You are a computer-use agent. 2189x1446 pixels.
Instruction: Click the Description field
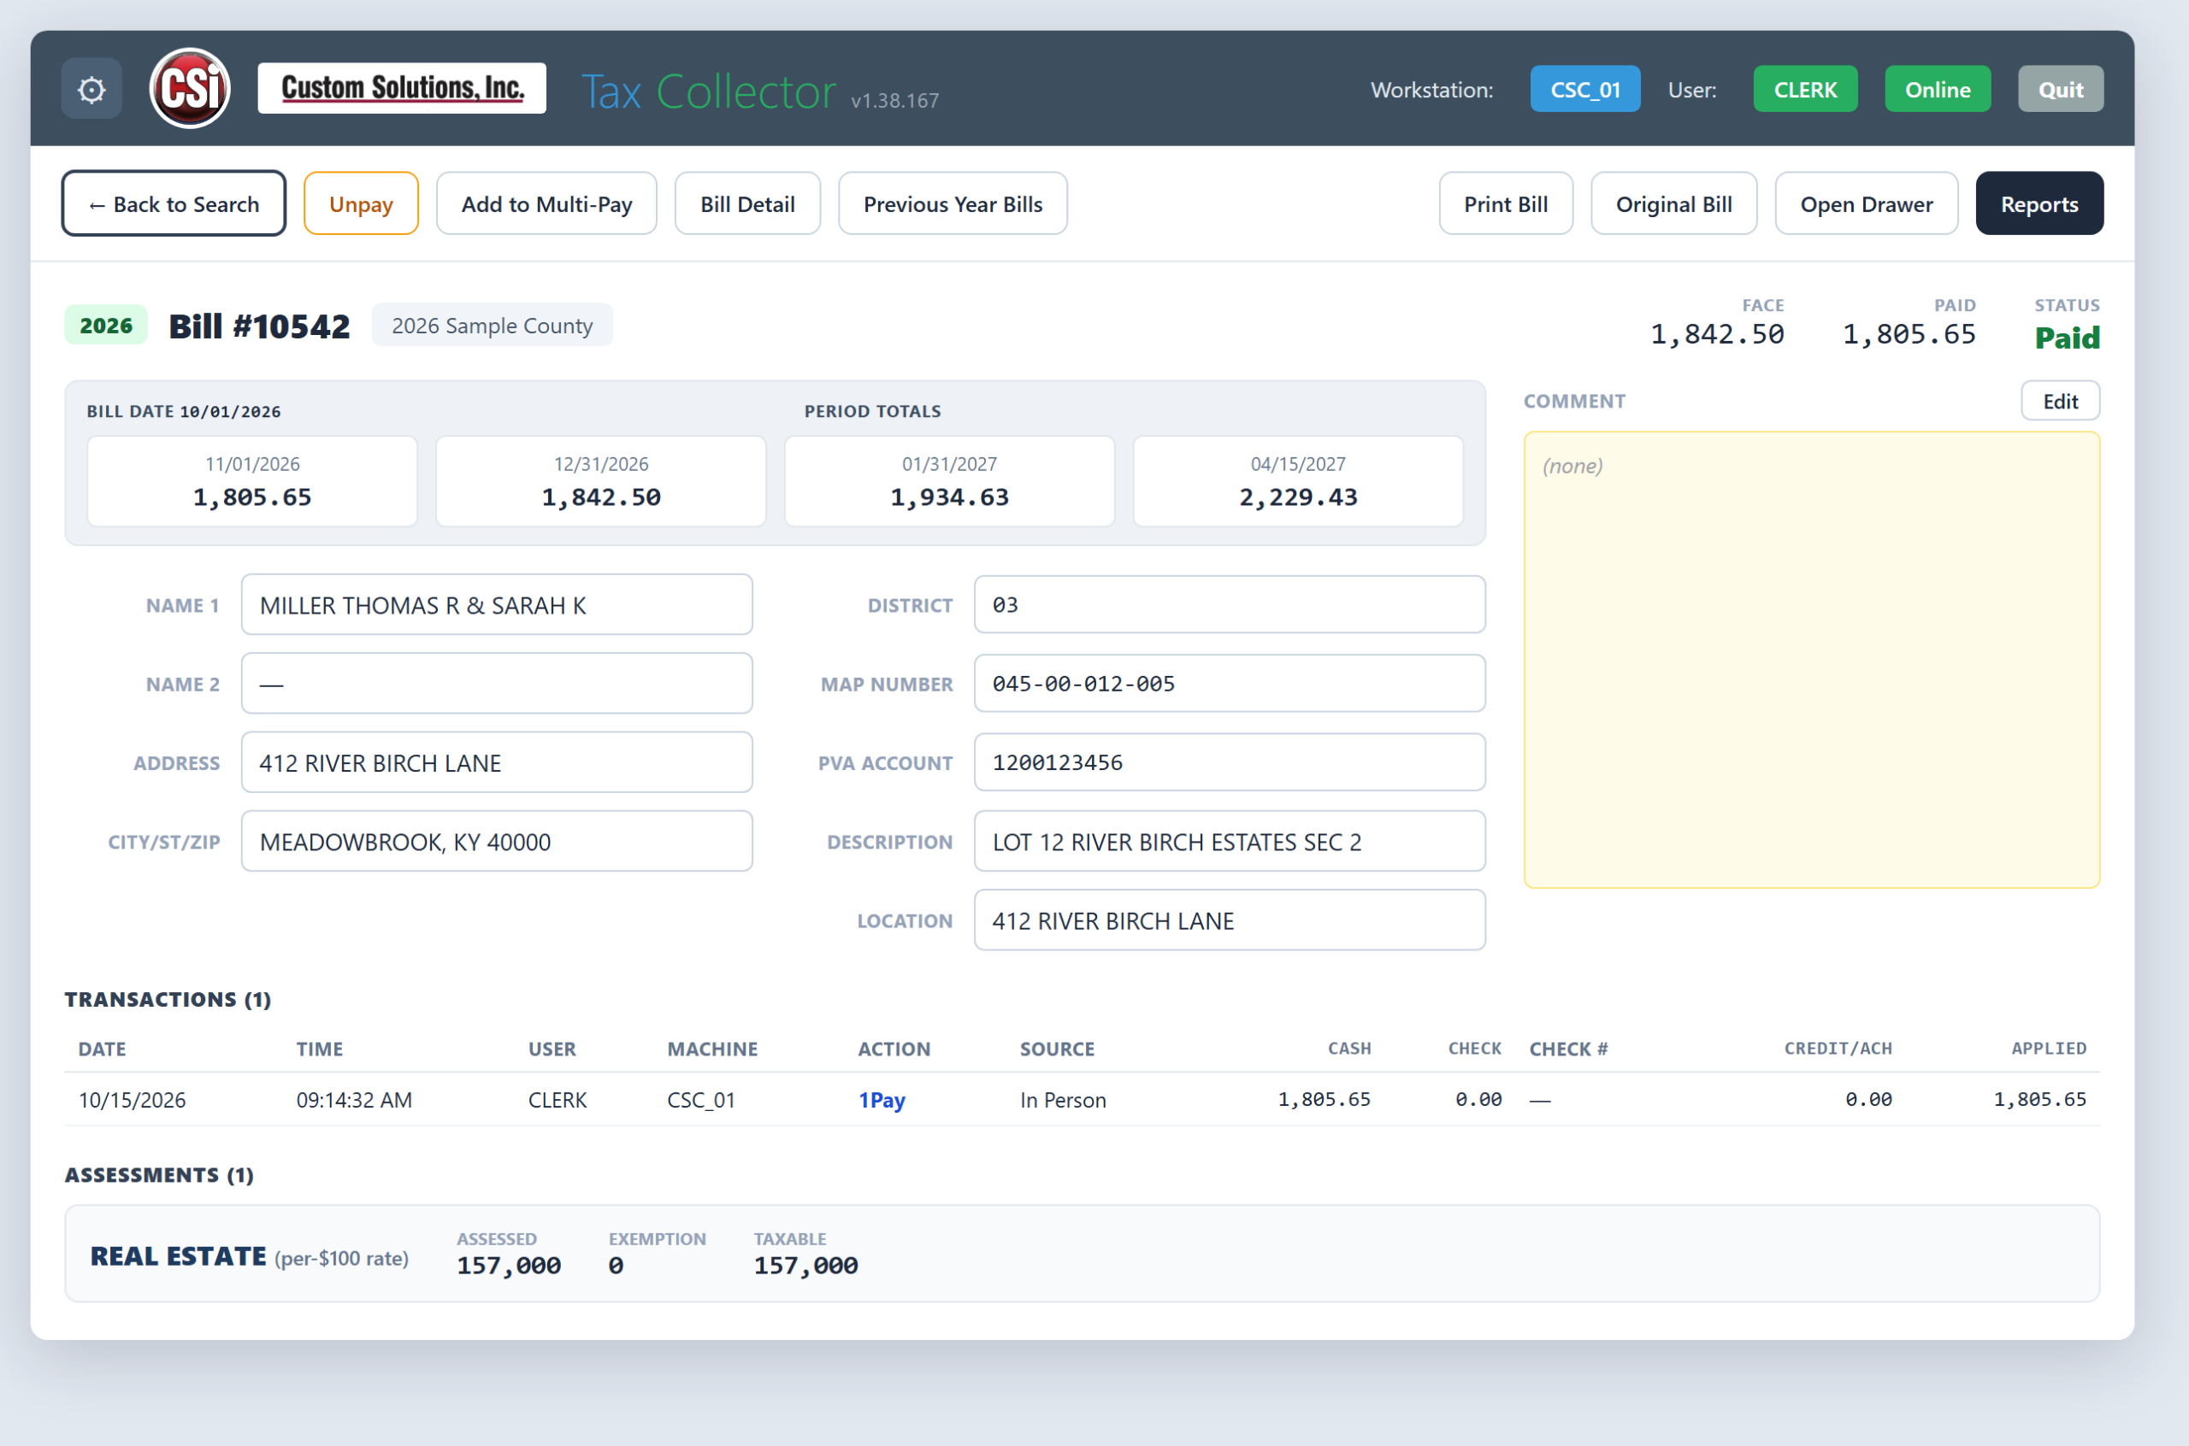pos(1230,842)
